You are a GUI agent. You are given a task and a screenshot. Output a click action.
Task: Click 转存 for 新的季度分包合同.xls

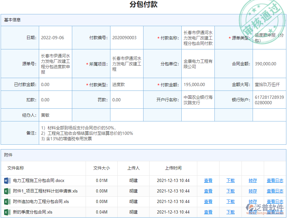(252, 212)
